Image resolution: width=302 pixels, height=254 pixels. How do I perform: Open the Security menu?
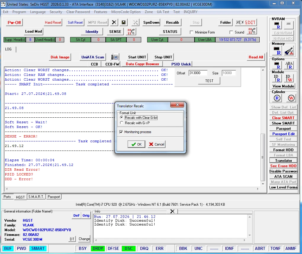[56, 12]
